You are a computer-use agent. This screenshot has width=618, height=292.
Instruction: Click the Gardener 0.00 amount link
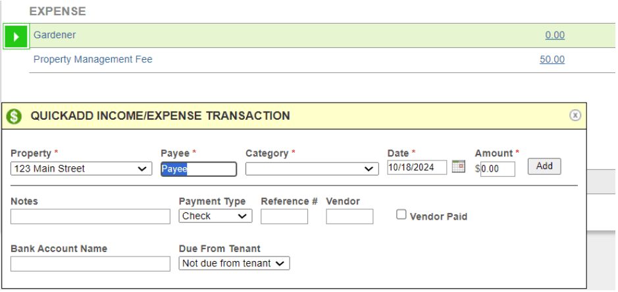(555, 36)
